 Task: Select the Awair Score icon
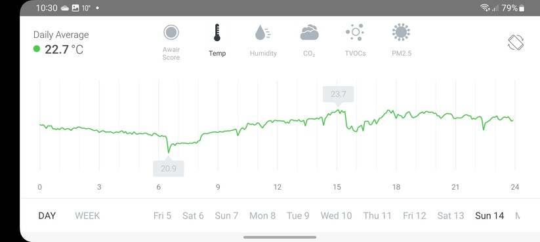(171, 33)
